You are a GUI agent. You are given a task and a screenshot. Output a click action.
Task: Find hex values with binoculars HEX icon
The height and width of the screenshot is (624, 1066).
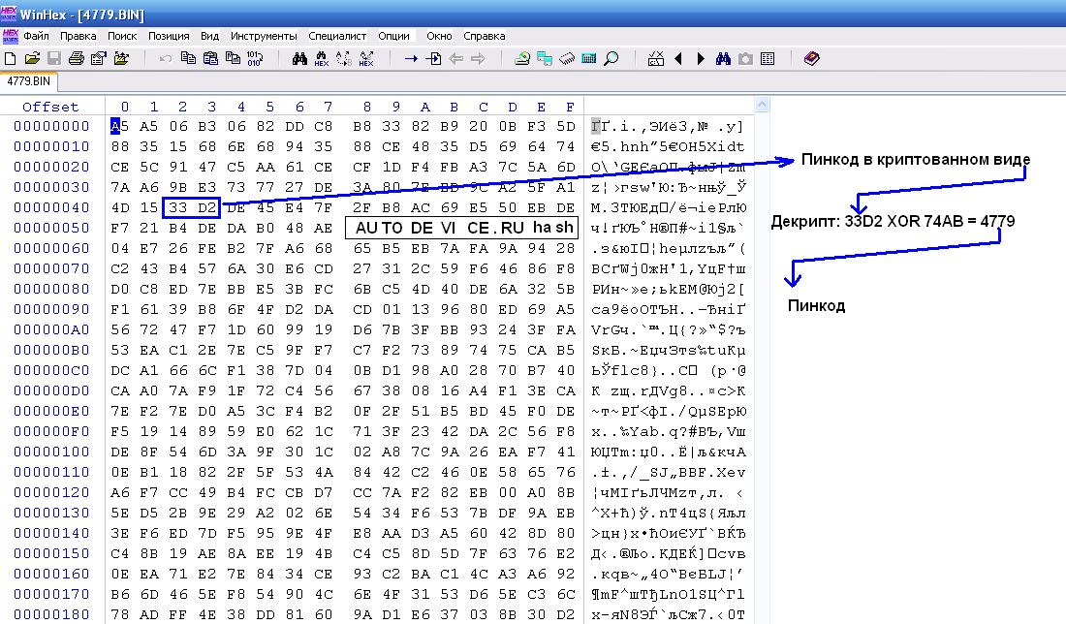pyautogui.click(x=322, y=59)
